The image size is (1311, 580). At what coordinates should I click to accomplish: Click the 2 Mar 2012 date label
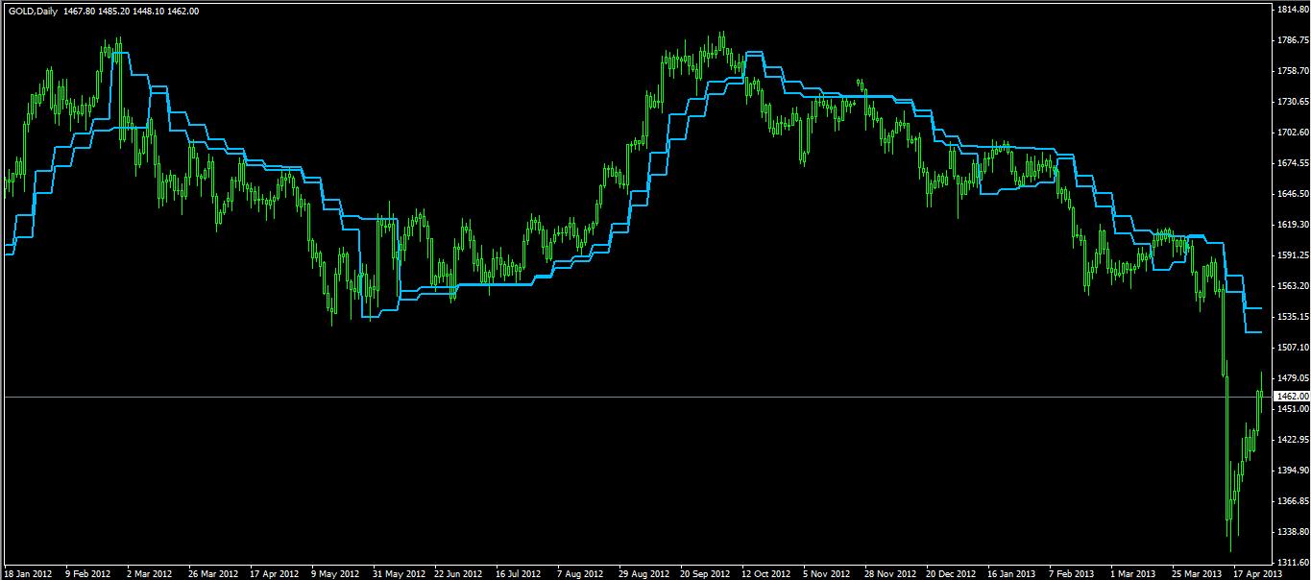(151, 573)
